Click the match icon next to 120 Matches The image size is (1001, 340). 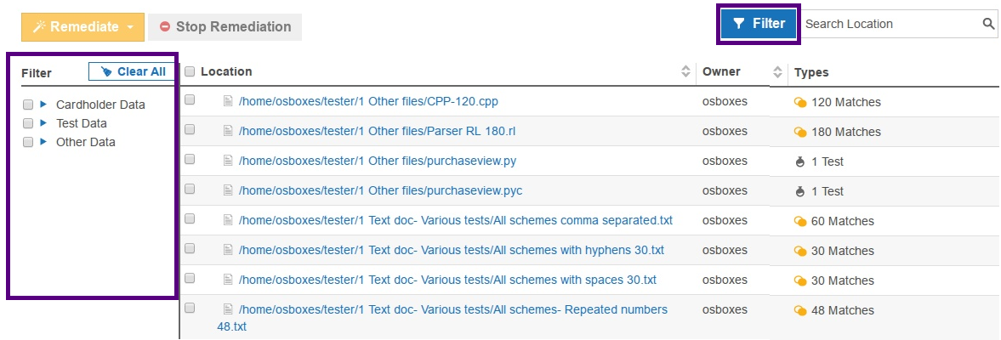[799, 102]
